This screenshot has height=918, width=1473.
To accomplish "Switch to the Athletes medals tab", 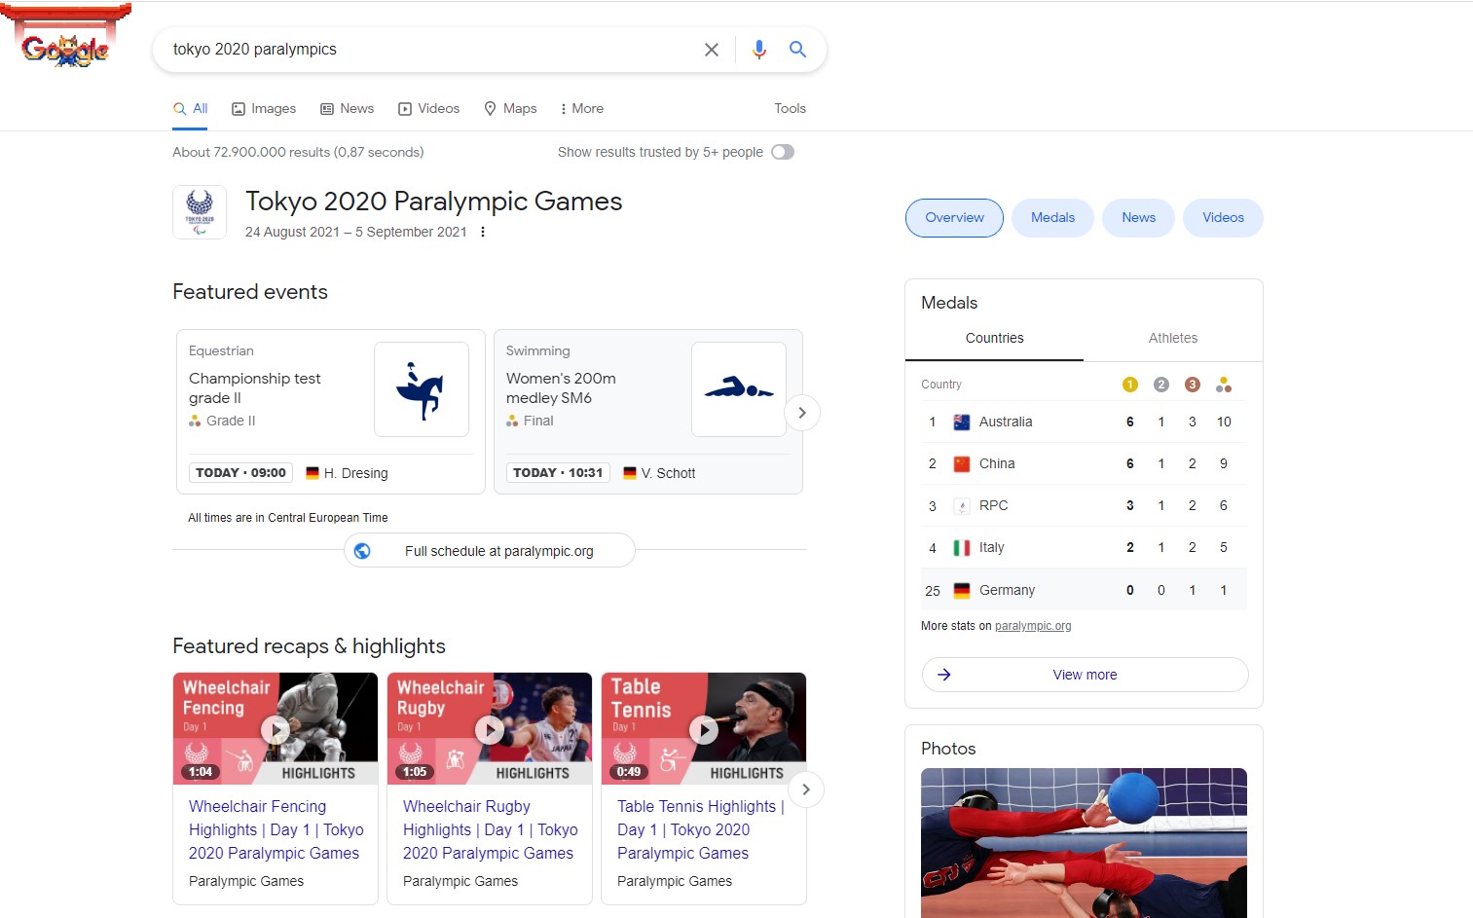I will pos(1172,338).
